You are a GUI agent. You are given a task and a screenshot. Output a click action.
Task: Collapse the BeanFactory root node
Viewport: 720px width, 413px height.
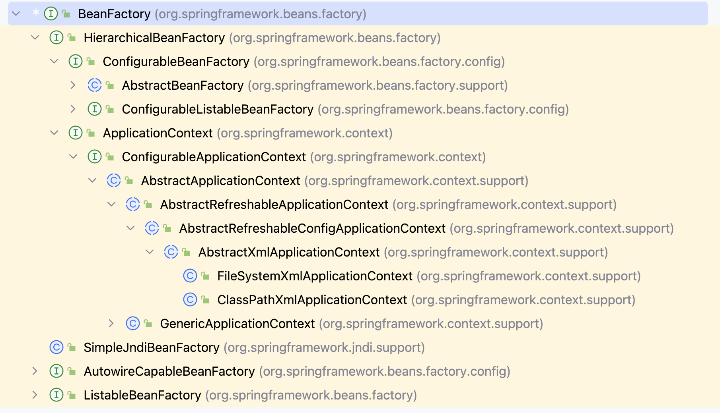(16, 14)
